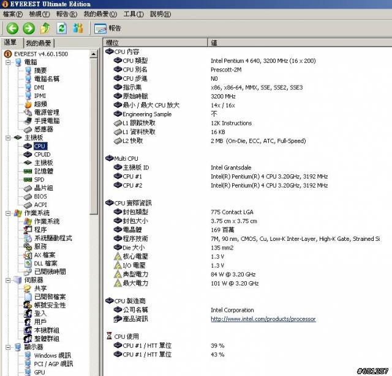The width and height of the screenshot is (392, 376).
Task: Click the 欄位 column header
Action: [155, 42]
